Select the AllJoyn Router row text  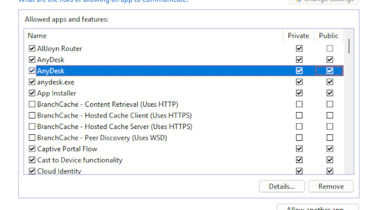tap(60, 49)
